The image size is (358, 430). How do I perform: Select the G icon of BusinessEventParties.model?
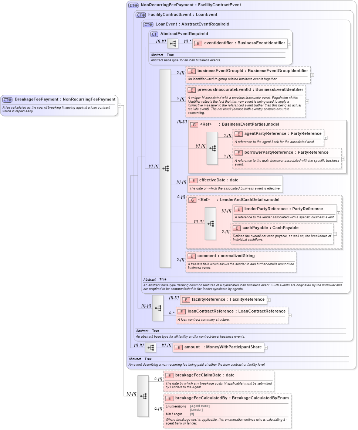194,124
